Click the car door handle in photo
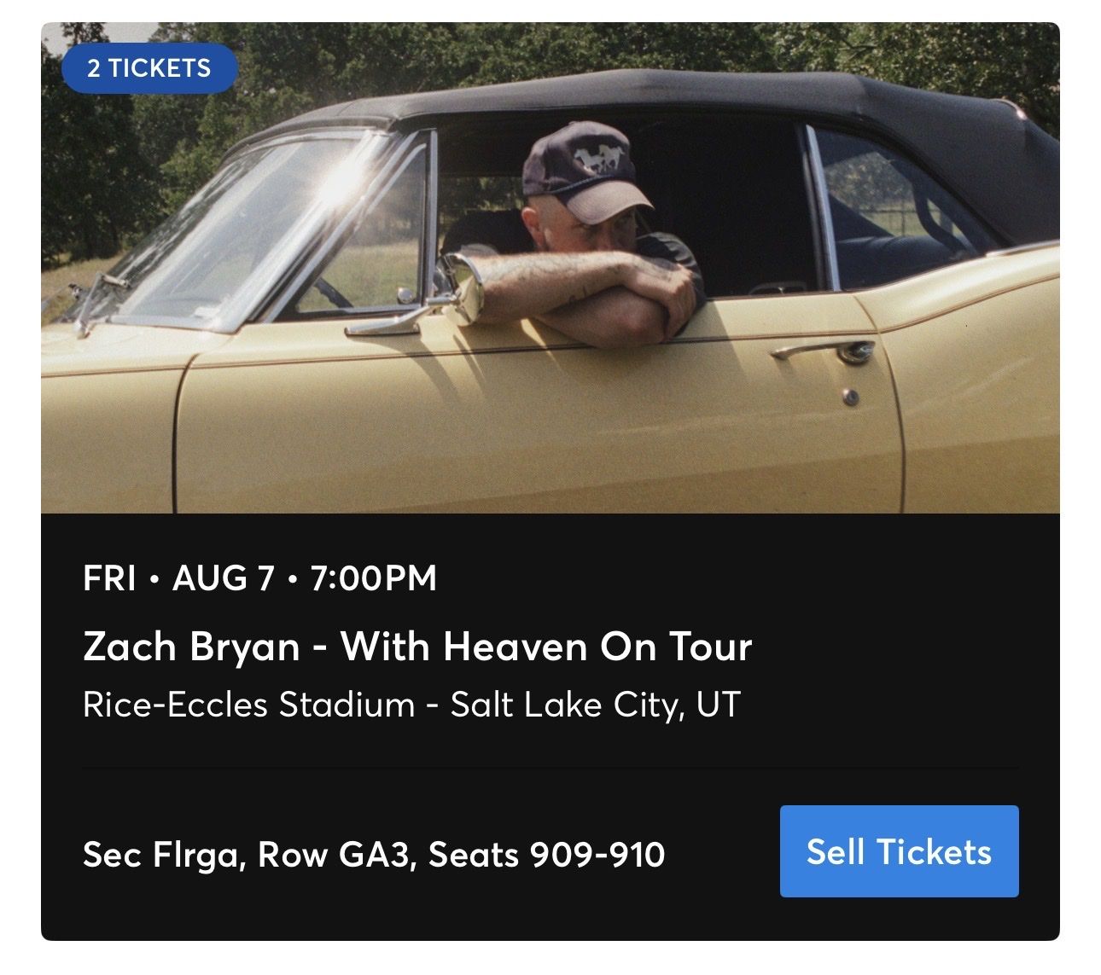 (x=818, y=351)
